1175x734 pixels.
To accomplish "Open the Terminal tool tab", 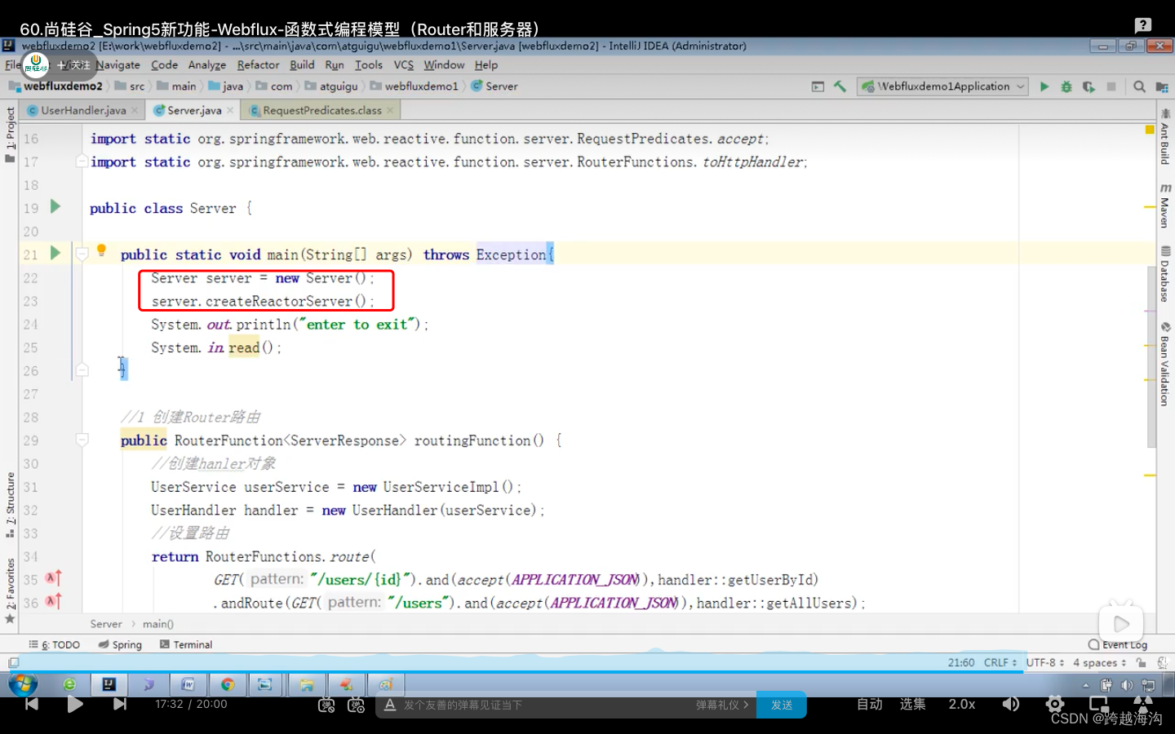I will click(186, 644).
